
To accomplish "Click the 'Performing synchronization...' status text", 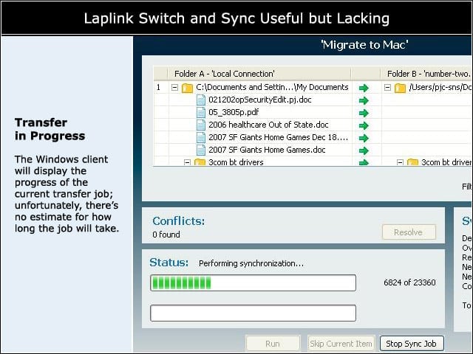I will pyautogui.click(x=251, y=263).
